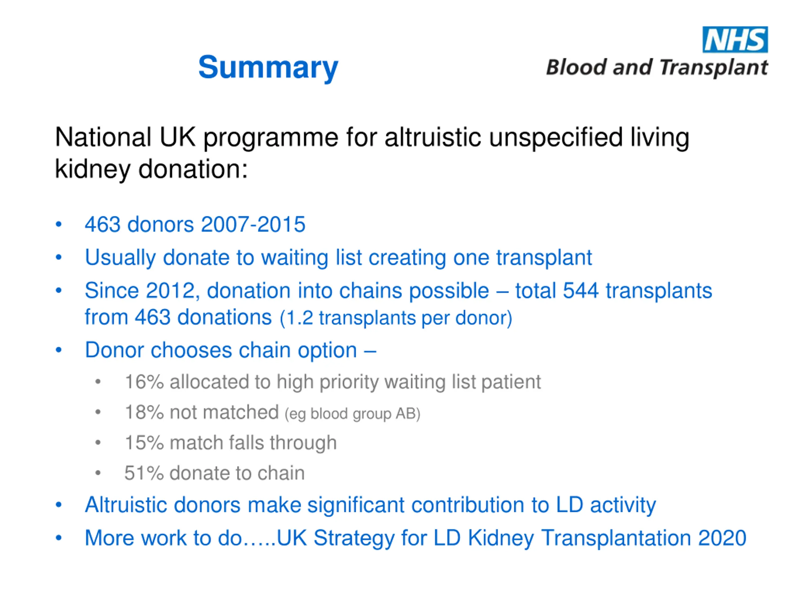Click the National UK programme heading paragraph

tap(372, 153)
